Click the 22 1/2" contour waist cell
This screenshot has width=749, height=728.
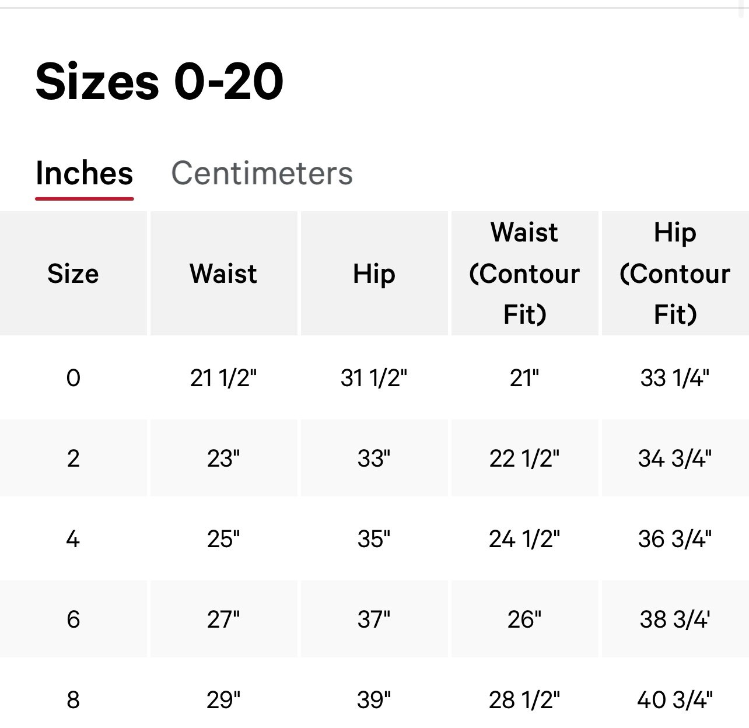pyautogui.click(x=524, y=459)
